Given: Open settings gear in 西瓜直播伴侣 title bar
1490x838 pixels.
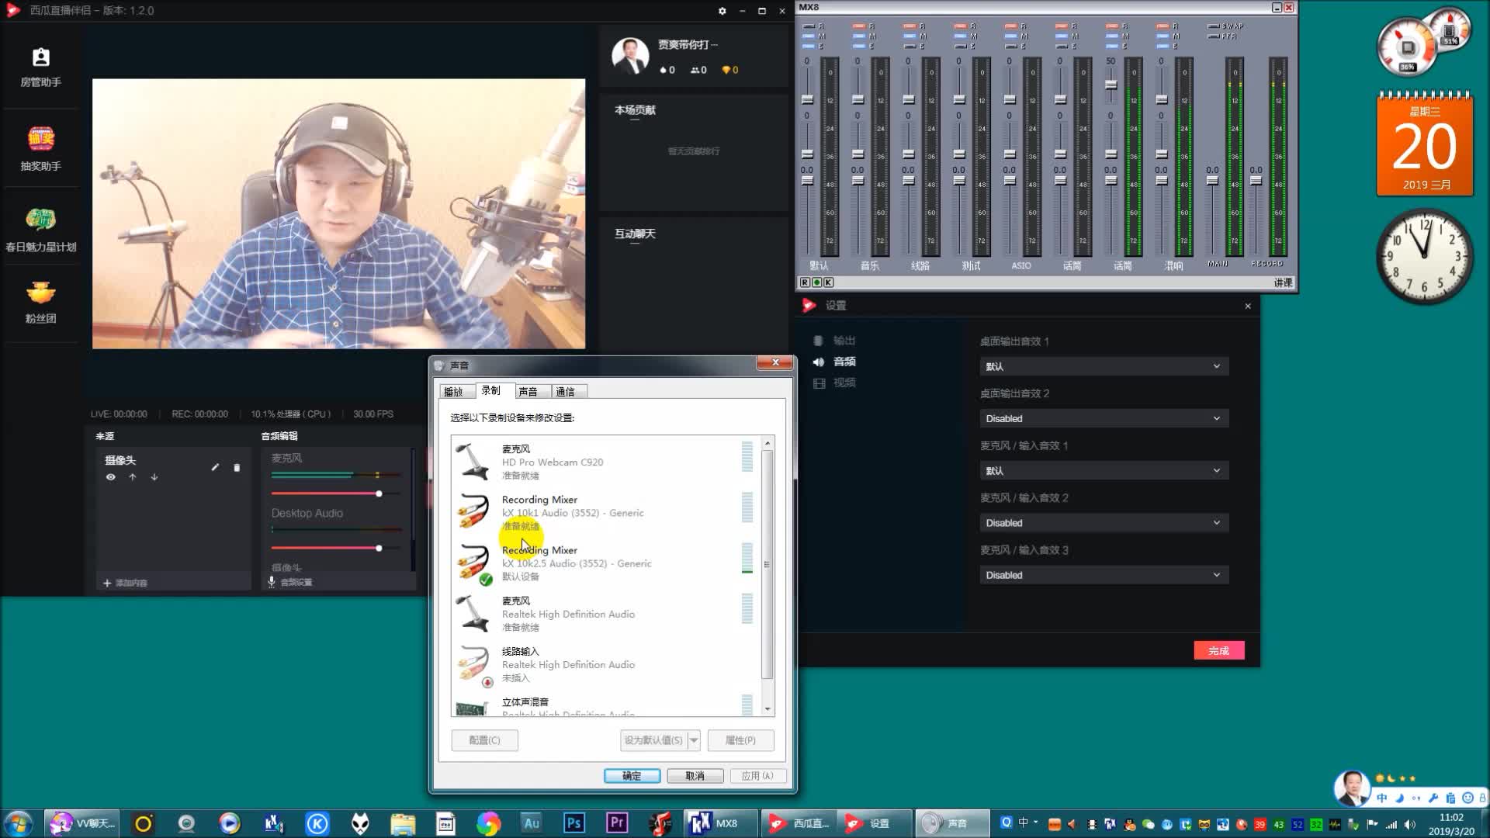Looking at the screenshot, I should (x=722, y=11).
